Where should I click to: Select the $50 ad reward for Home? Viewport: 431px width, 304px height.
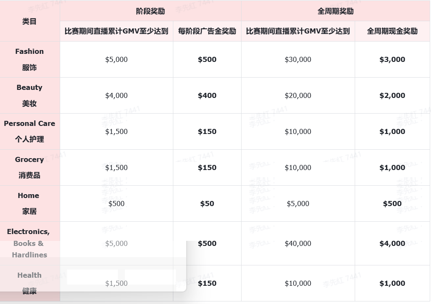point(207,204)
